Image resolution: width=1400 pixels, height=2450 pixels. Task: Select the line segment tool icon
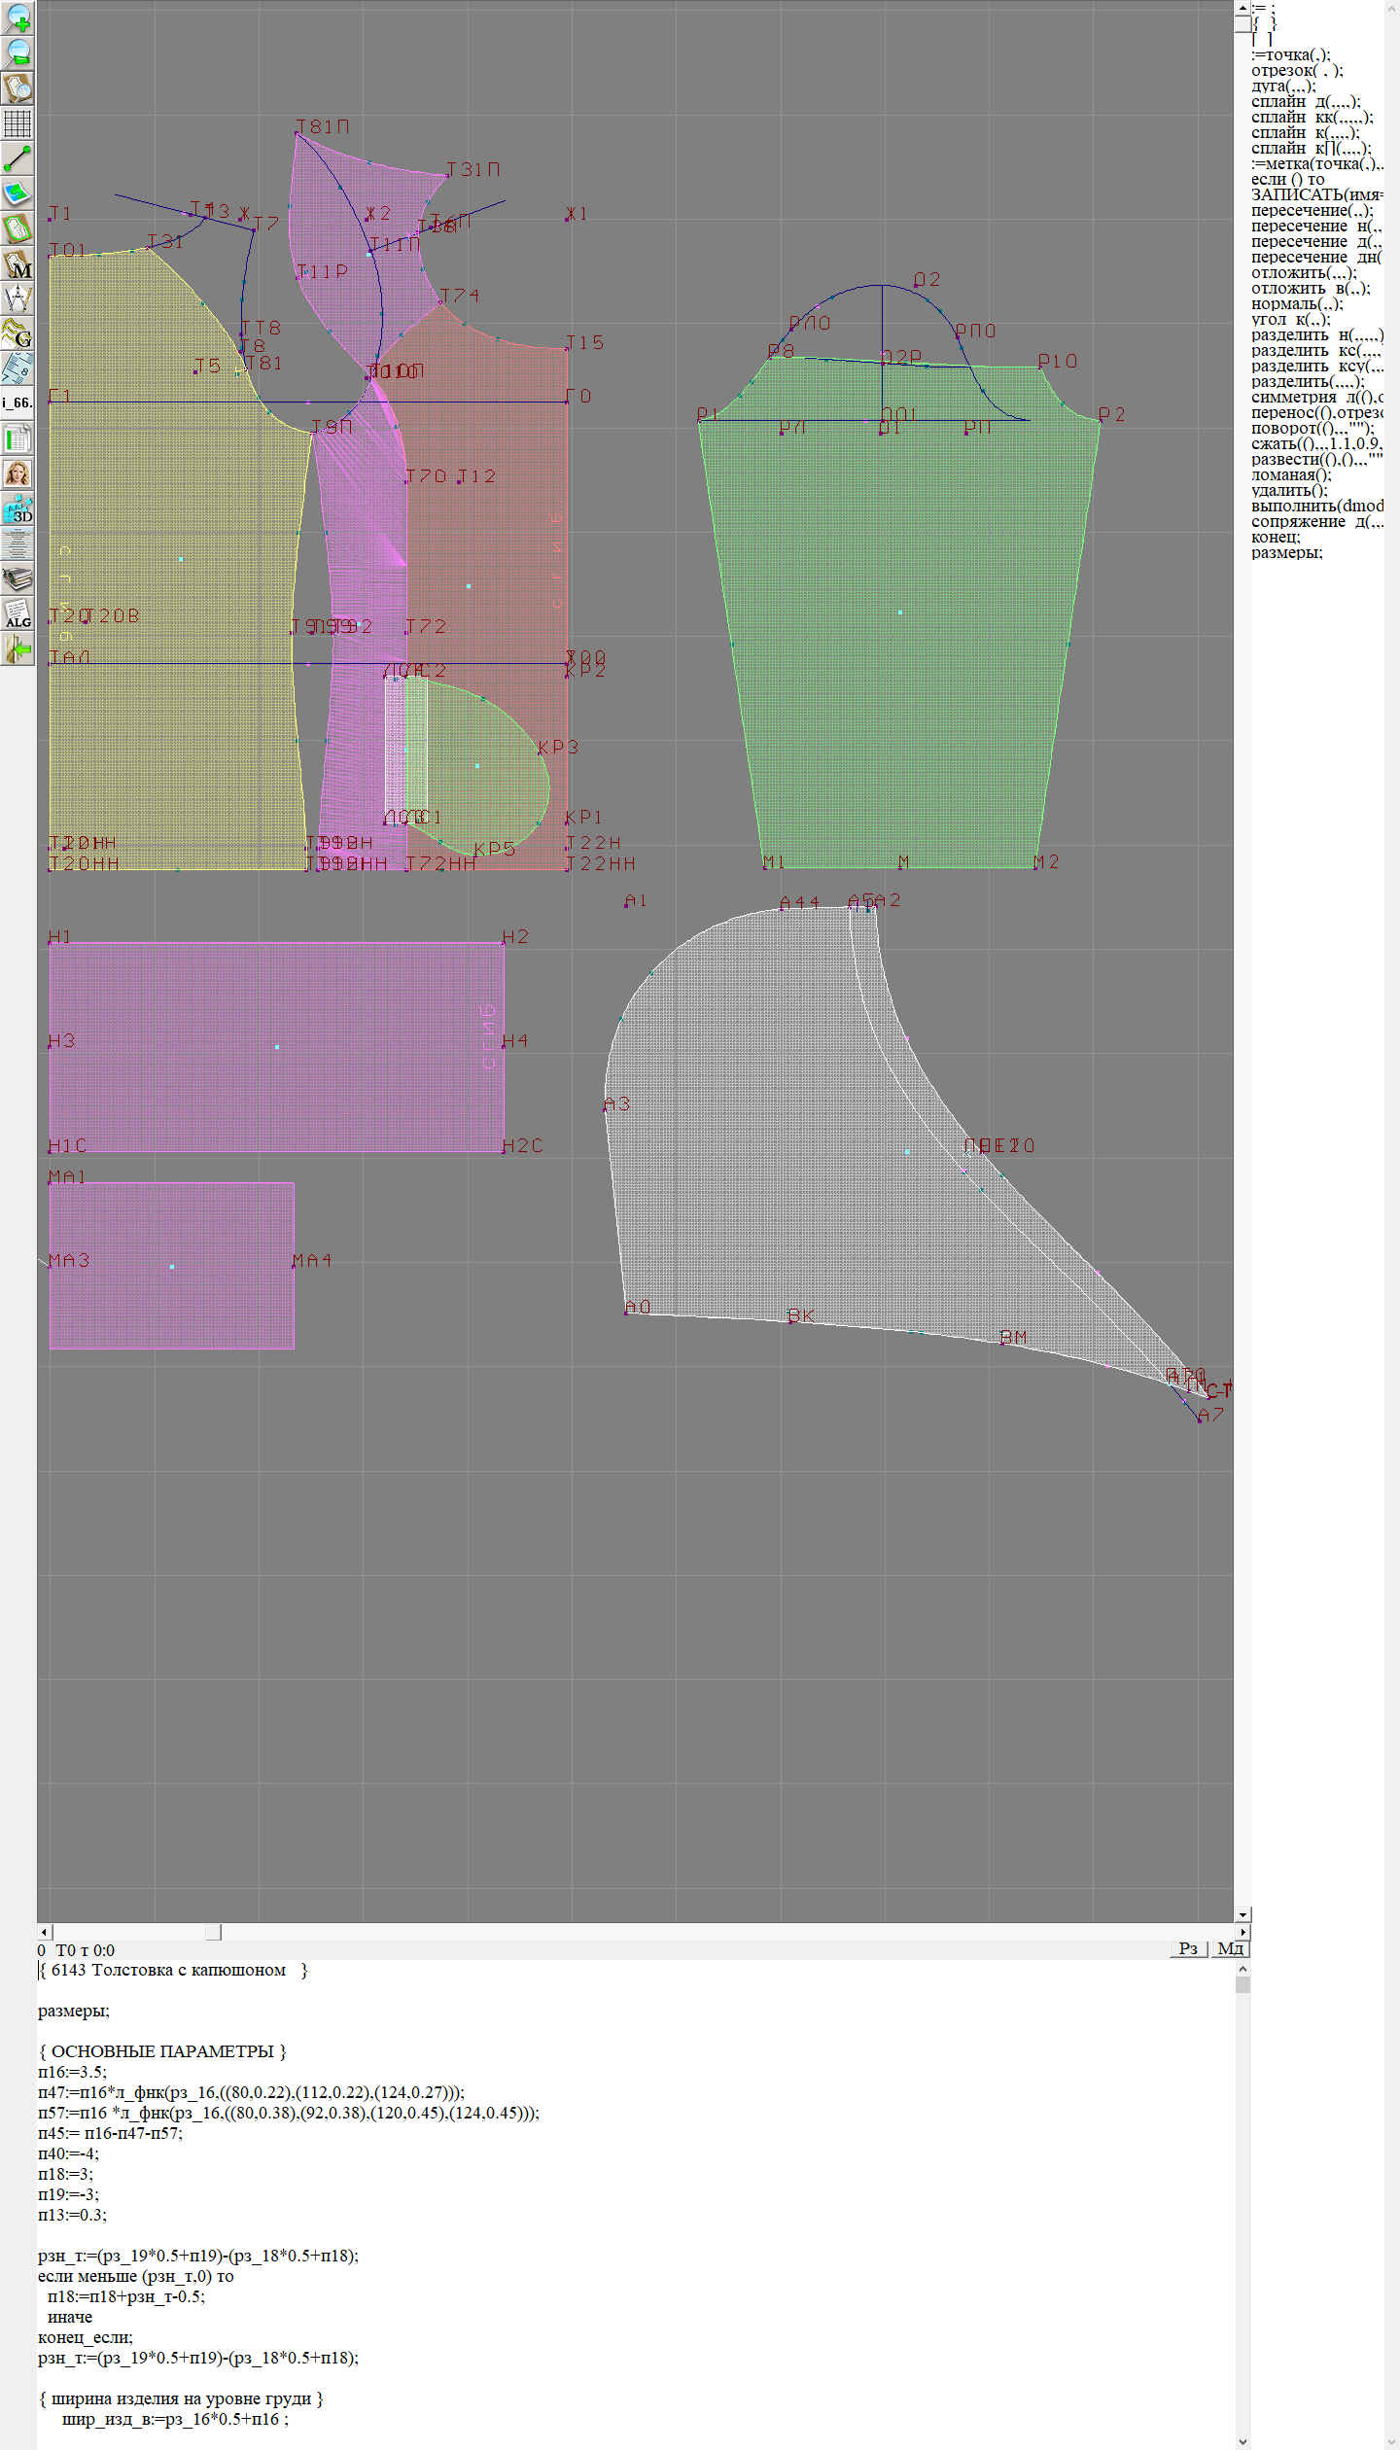17,158
